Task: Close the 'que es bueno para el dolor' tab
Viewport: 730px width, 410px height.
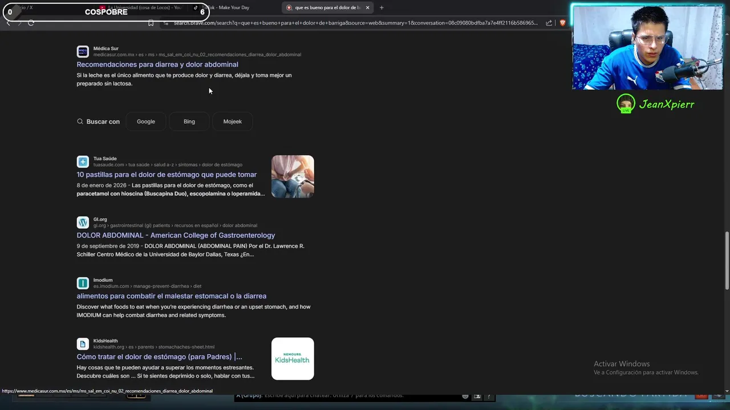Action: point(367,7)
